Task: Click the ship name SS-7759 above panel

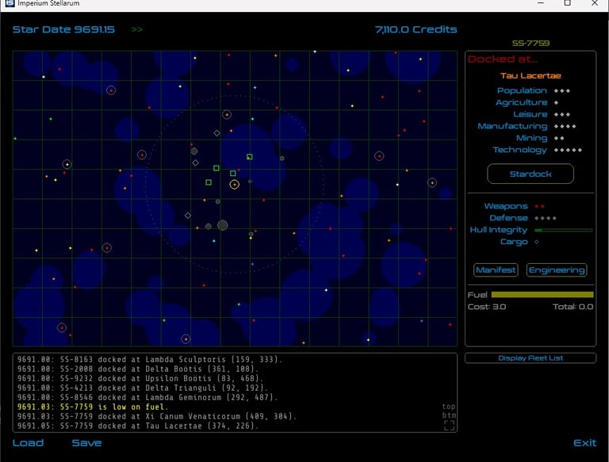Action: pyautogui.click(x=530, y=43)
